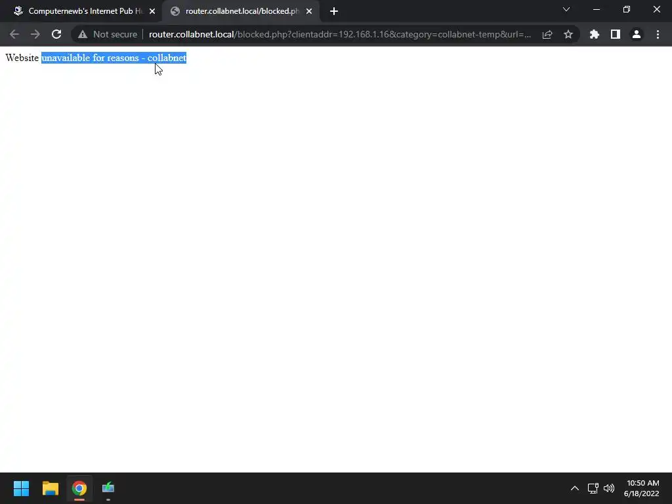Toggle the browser side panel
The height and width of the screenshot is (504, 672).
pos(616,34)
